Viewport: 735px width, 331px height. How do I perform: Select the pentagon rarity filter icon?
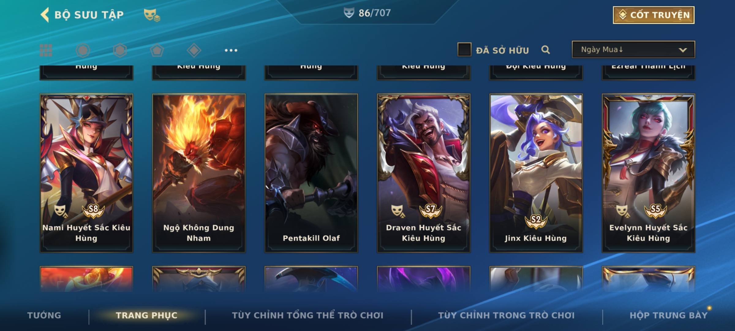pos(157,50)
